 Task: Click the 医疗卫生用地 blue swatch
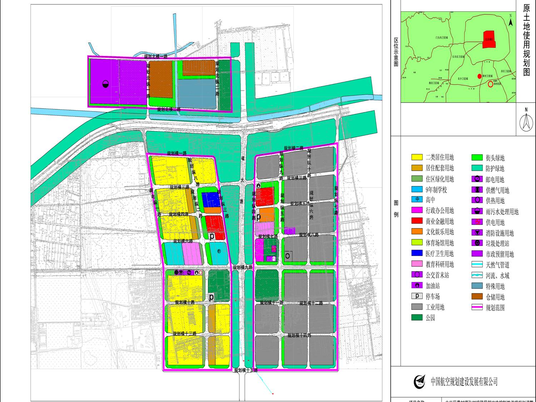tap(417, 253)
